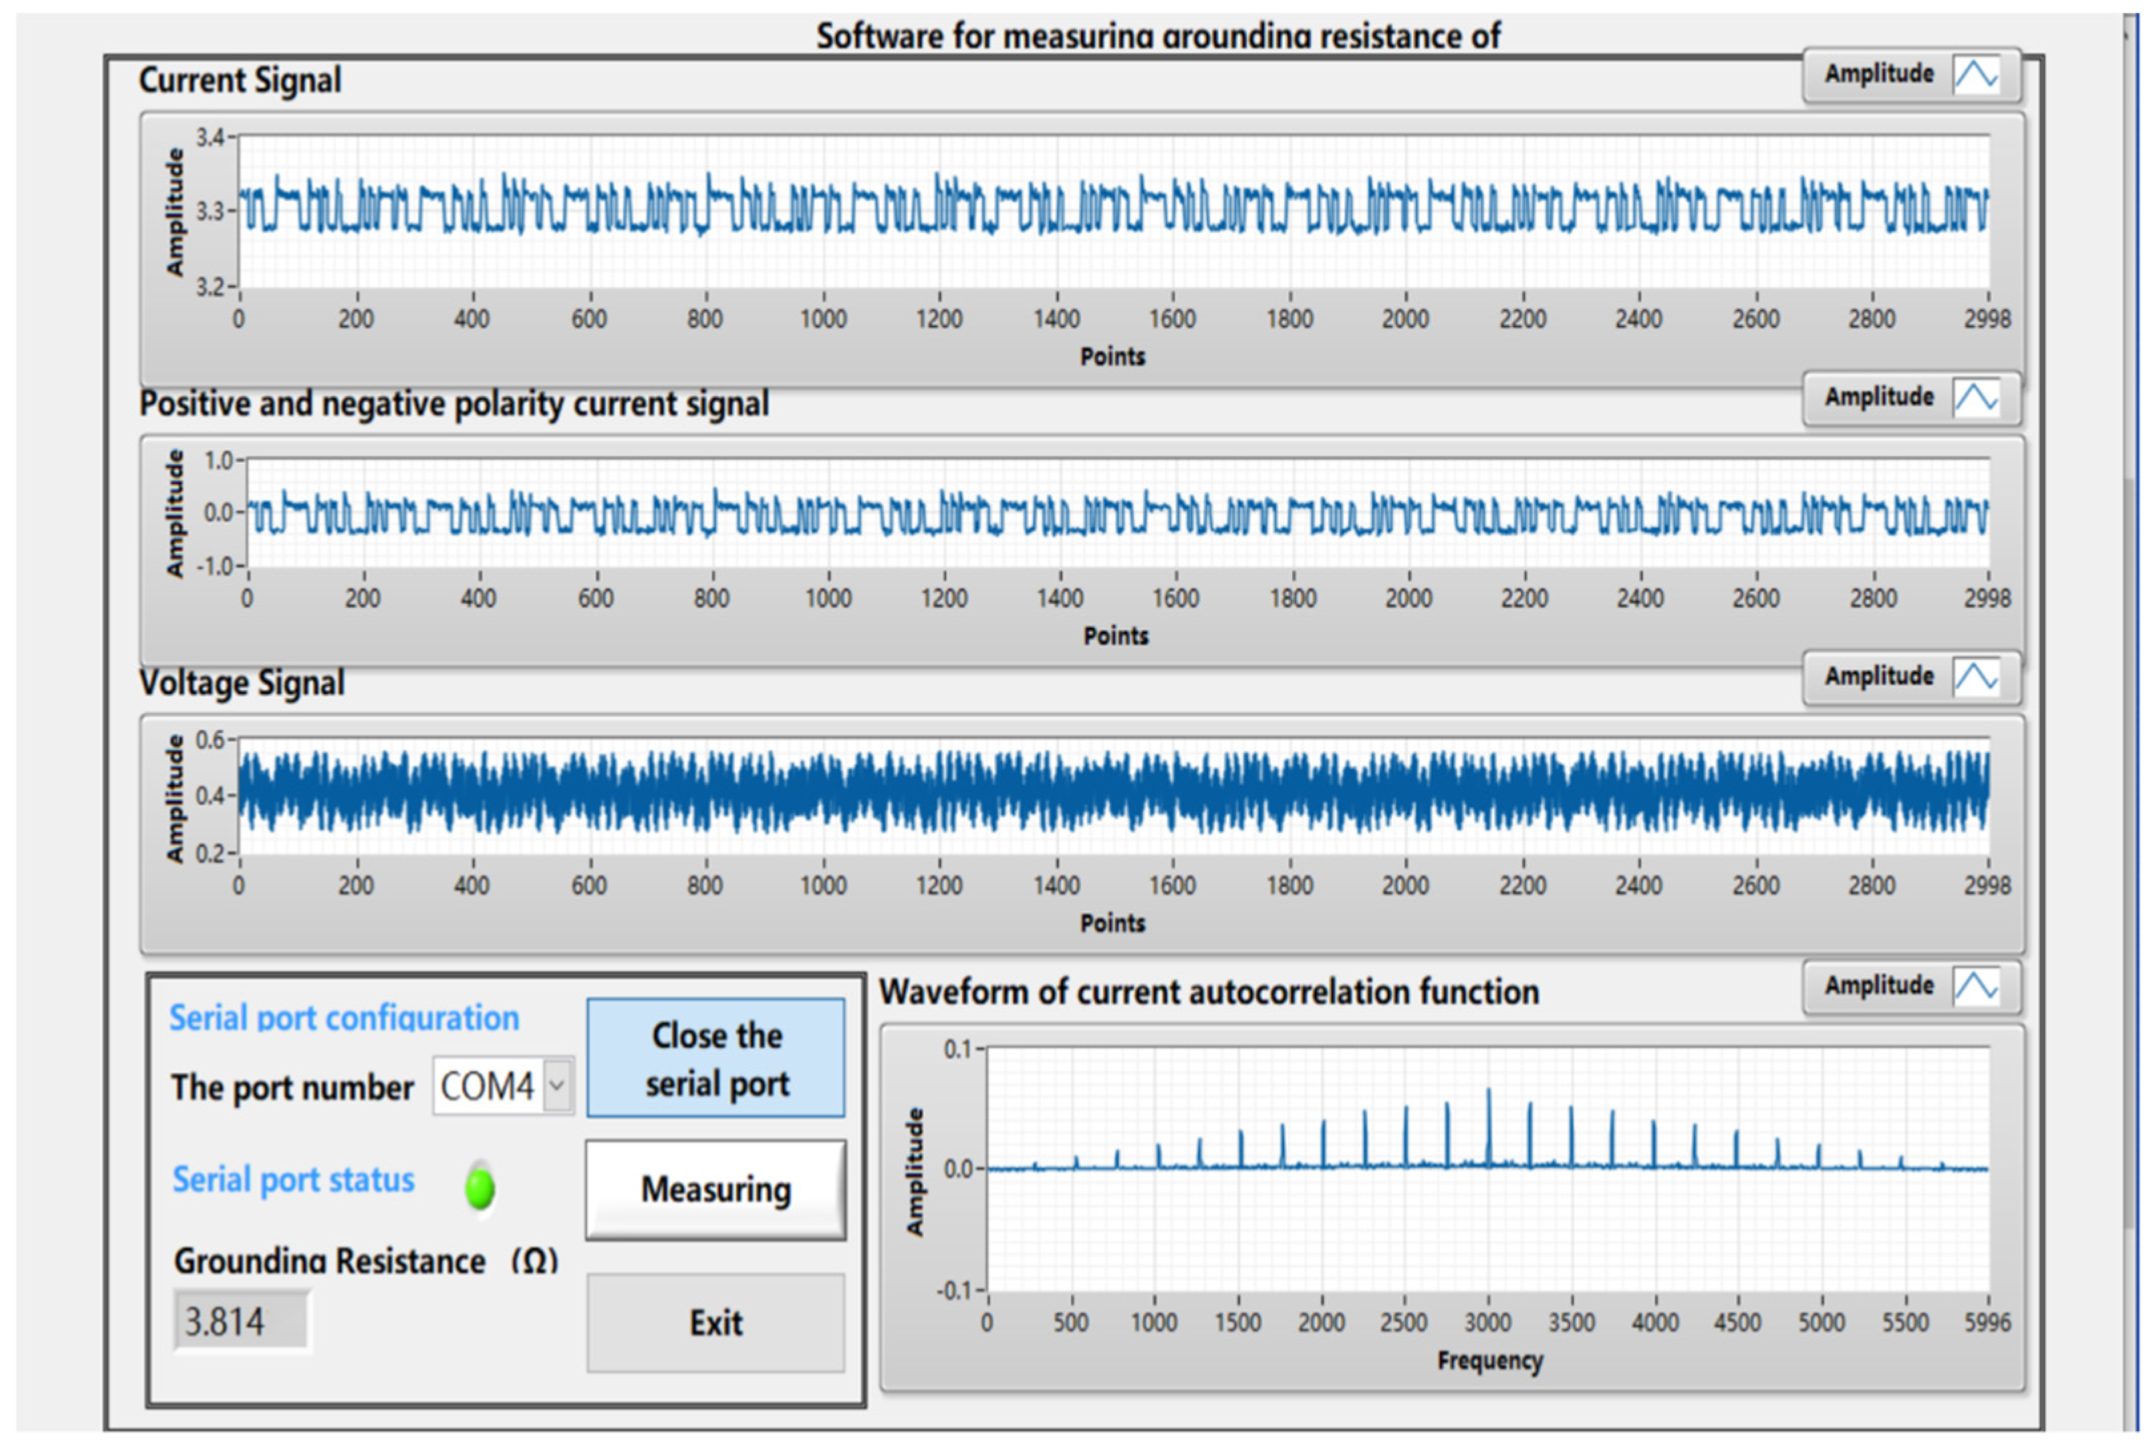Open the COM4 port selection combo box
This screenshot has height=1449, width=2148.
pos(487,1086)
